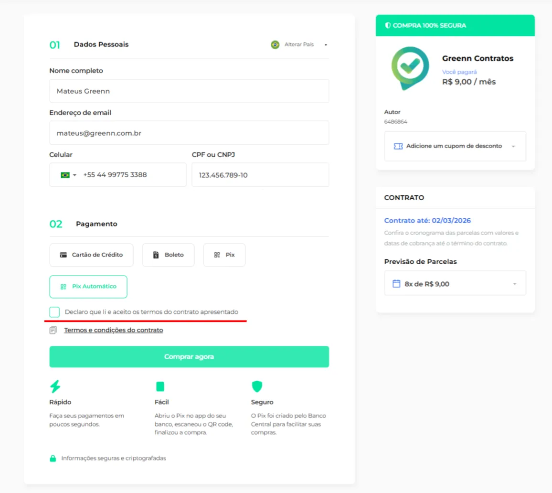Screen dimensions: 552x493
Task: Check the contract terms acceptance checkbox
Action: 54,312
